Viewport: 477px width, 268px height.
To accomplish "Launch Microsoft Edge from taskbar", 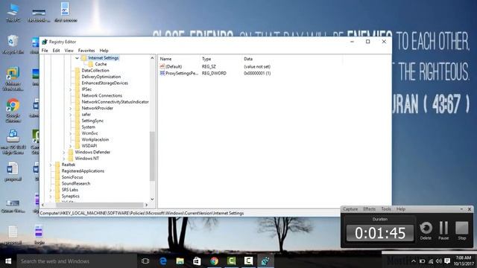I will tap(163, 261).
